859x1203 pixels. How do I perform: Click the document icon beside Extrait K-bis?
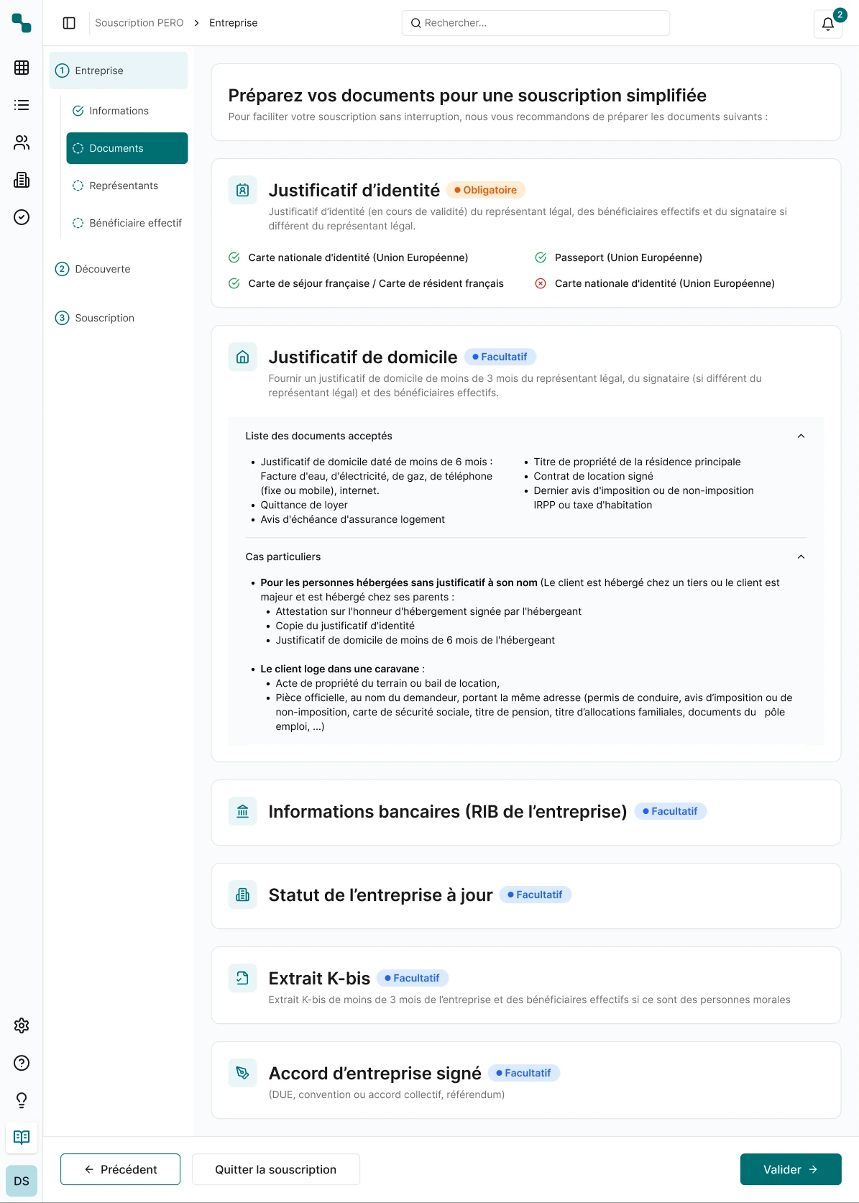click(243, 979)
